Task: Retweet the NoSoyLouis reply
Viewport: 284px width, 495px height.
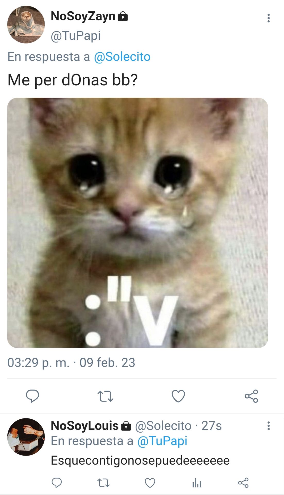Action: 103,483
